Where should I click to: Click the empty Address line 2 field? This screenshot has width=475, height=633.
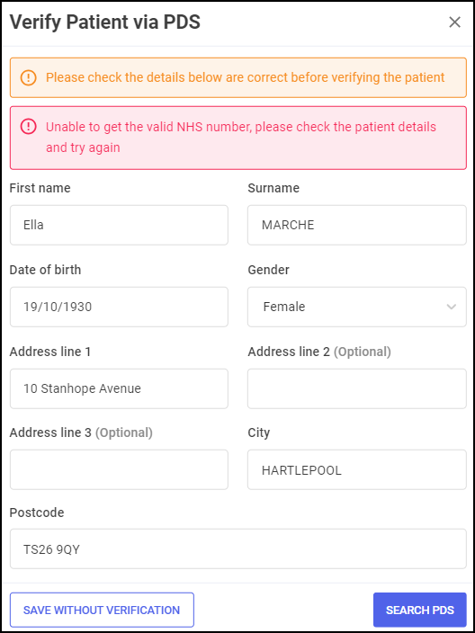point(357,388)
